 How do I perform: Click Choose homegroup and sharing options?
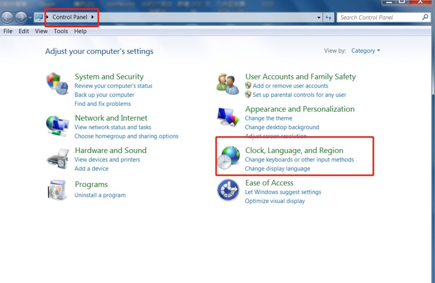tap(126, 136)
